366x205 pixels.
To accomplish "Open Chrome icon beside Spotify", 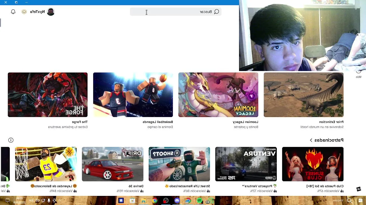I will pyautogui.click(x=188, y=201).
